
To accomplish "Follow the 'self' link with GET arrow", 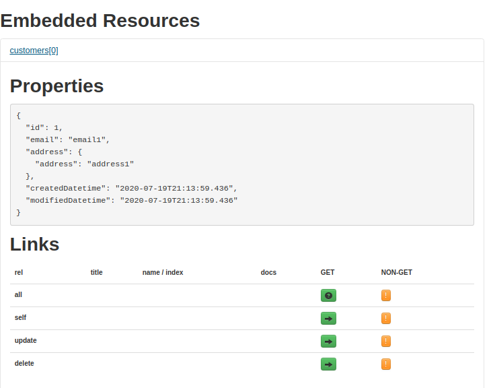I will (328, 318).
